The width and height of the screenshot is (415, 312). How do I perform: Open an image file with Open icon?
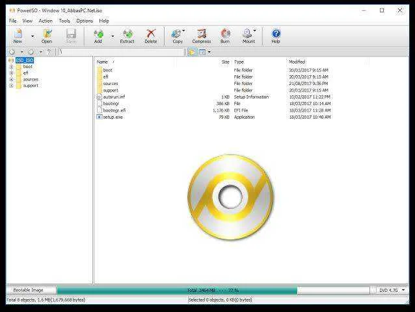[x=47, y=36]
